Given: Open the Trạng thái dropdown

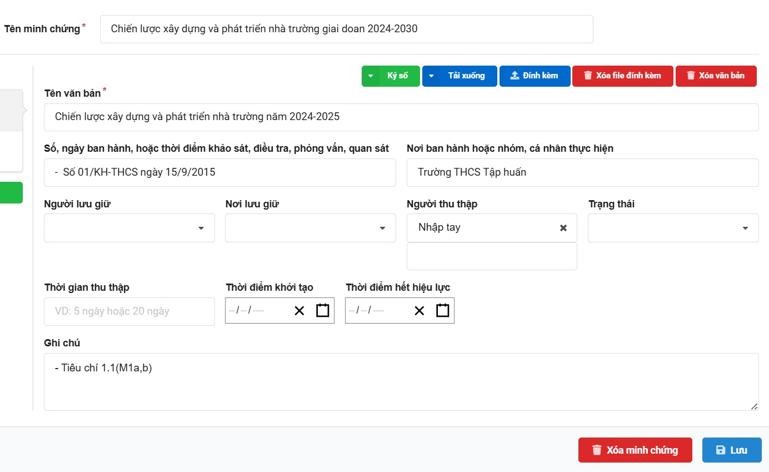Looking at the screenshot, I should pyautogui.click(x=745, y=228).
